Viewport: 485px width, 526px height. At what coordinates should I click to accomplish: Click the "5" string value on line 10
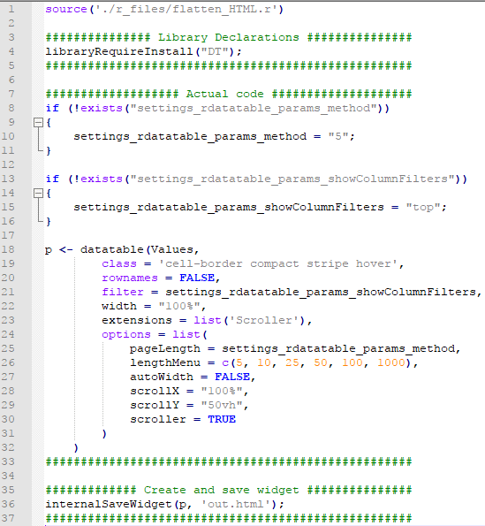click(338, 136)
